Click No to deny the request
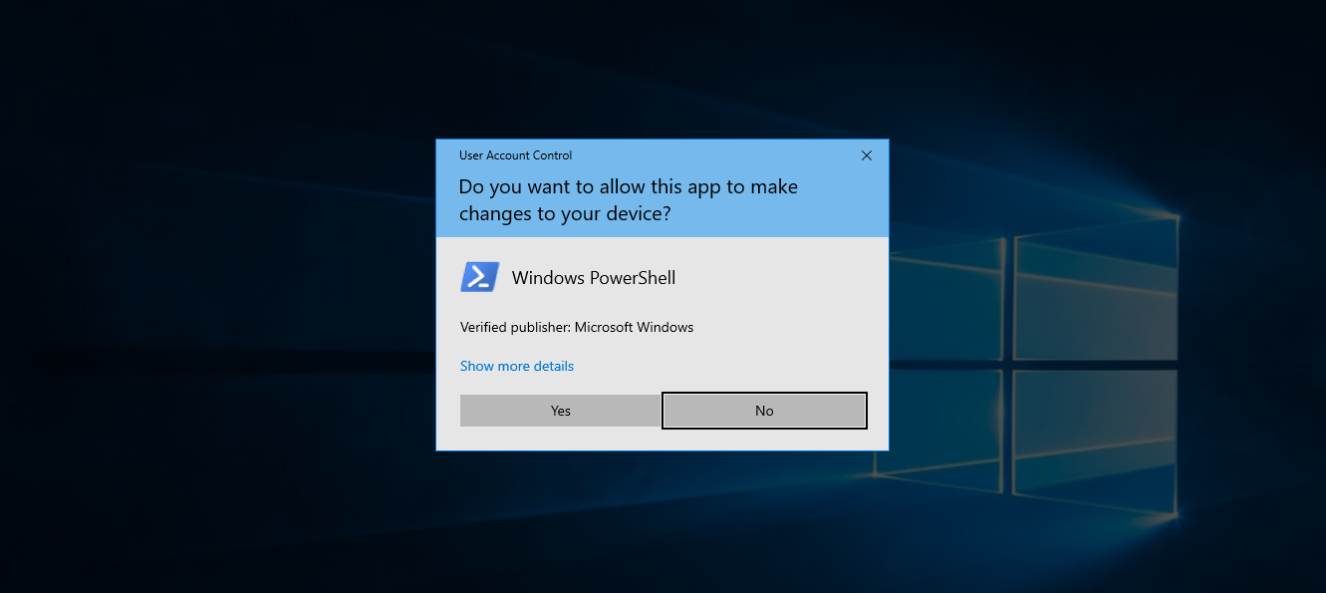The height and width of the screenshot is (593, 1326). coord(764,411)
